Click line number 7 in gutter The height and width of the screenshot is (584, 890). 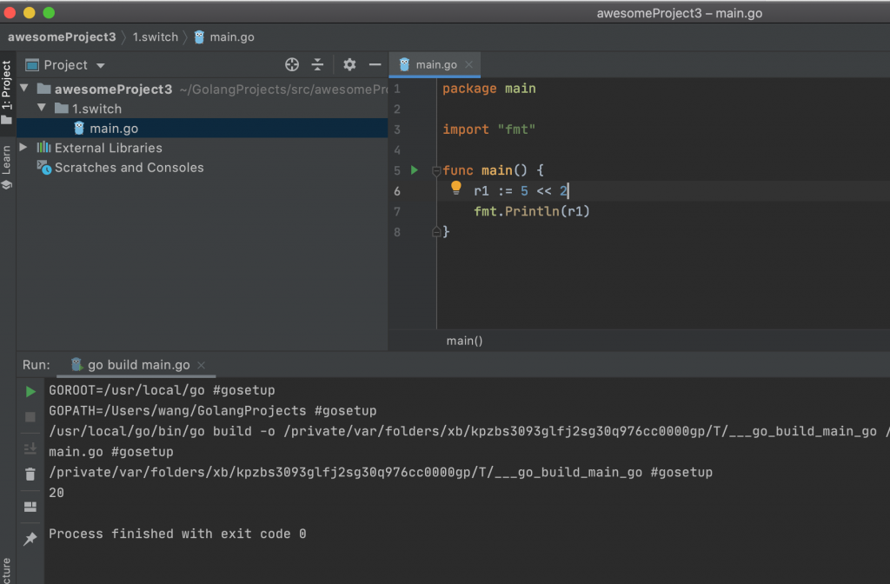pos(396,211)
